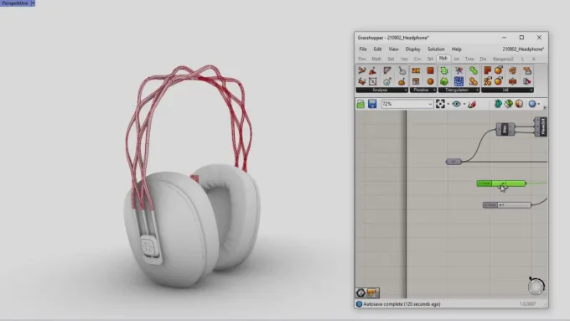Expand the Triangulation panel plus button
This screenshot has width=570, height=321.
coord(477,91)
